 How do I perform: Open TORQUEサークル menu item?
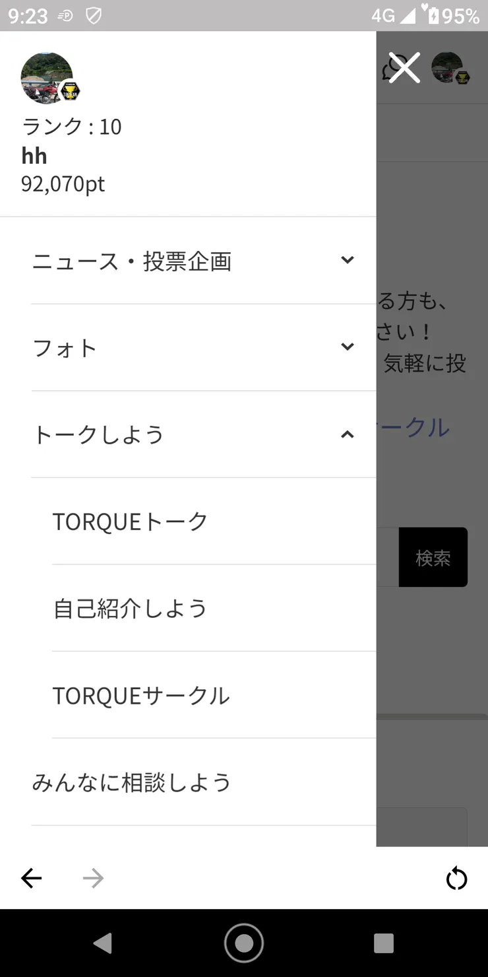(x=214, y=696)
